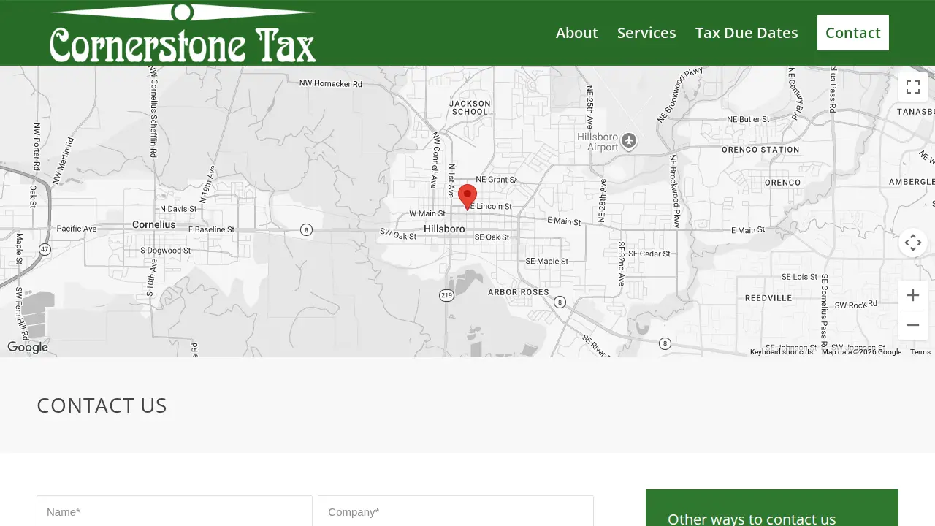Click the S Dogwood St label
This screenshot has width=935, height=526.
point(166,251)
